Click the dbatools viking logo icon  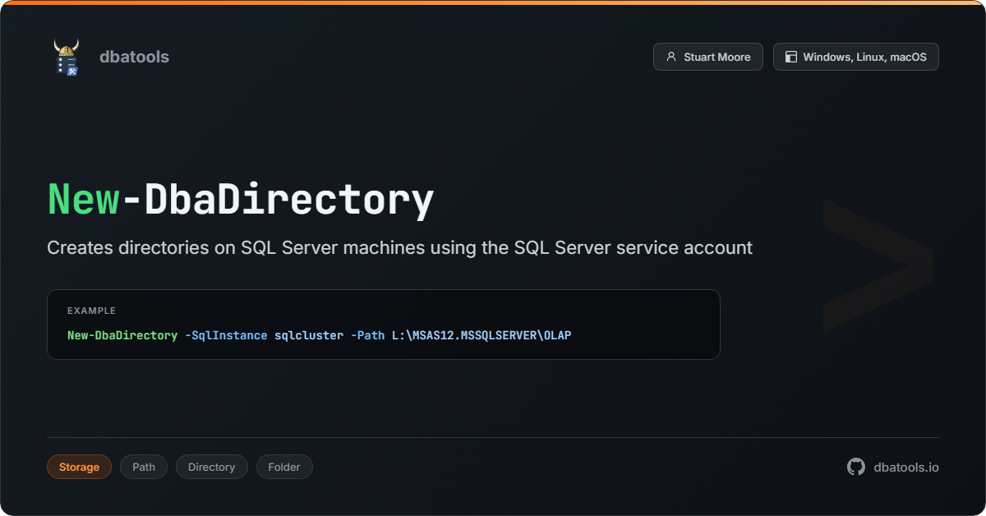click(x=67, y=57)
